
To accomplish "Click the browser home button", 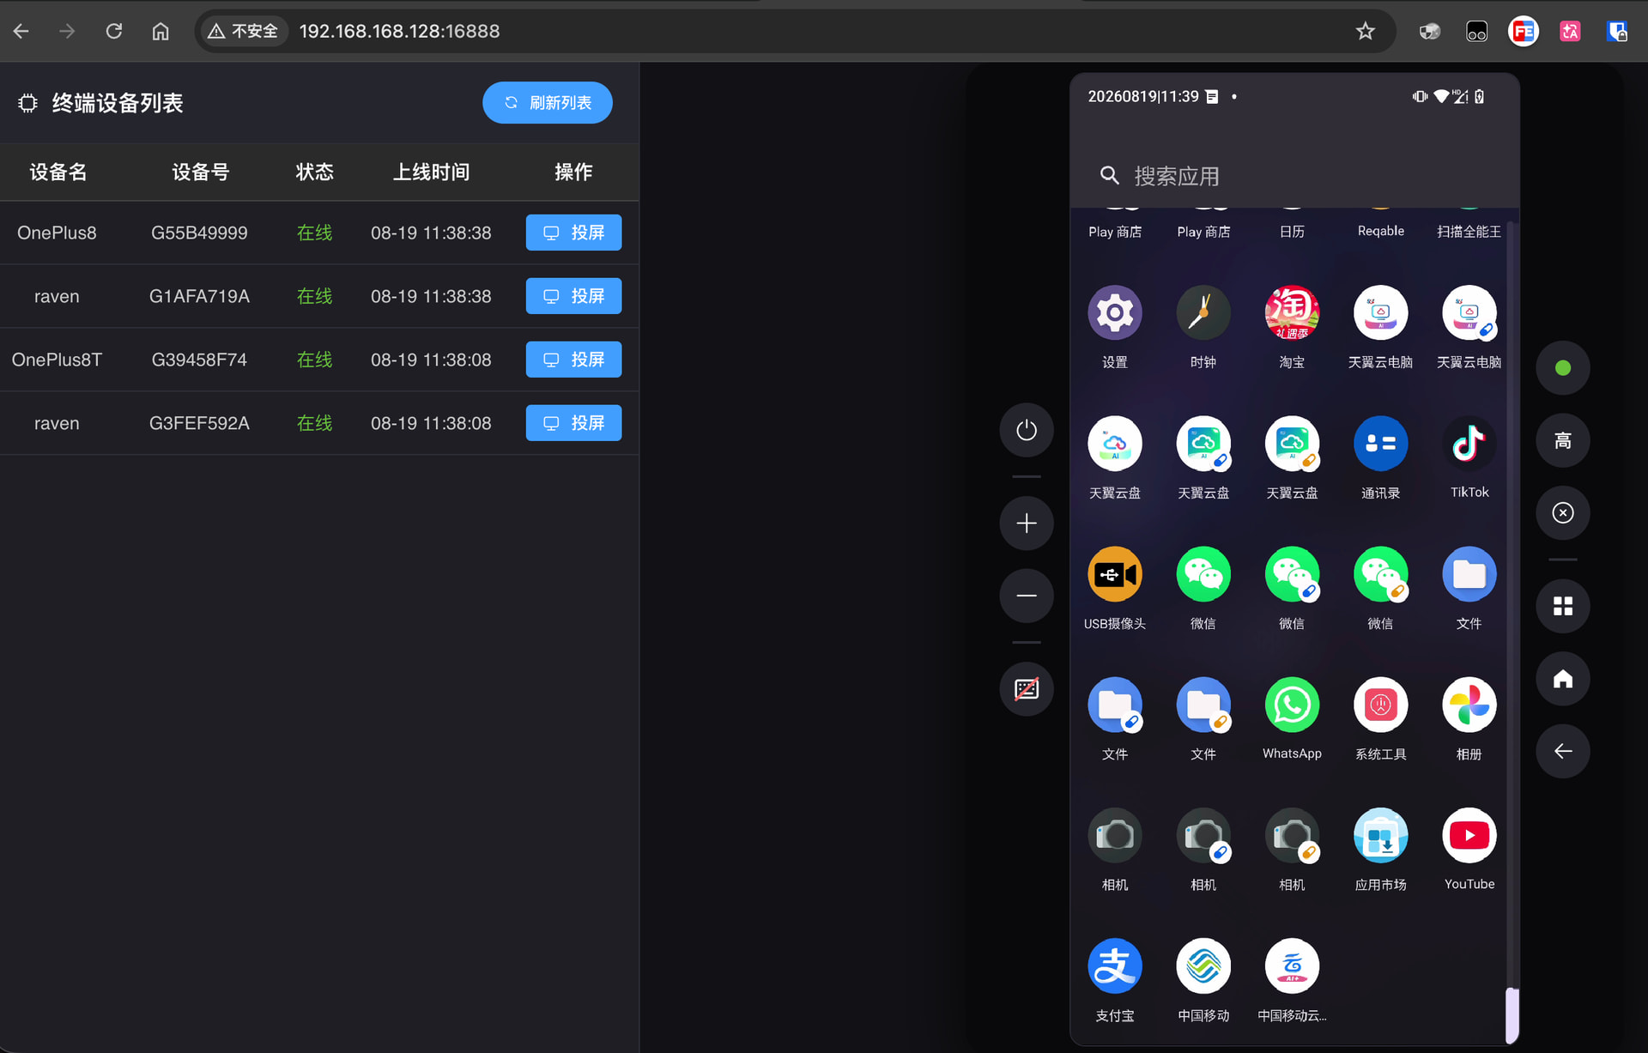I will tap(161, 32).
